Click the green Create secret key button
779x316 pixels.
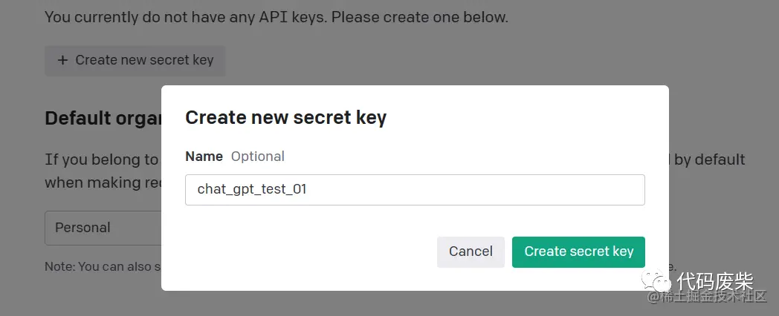coord(578,252)
